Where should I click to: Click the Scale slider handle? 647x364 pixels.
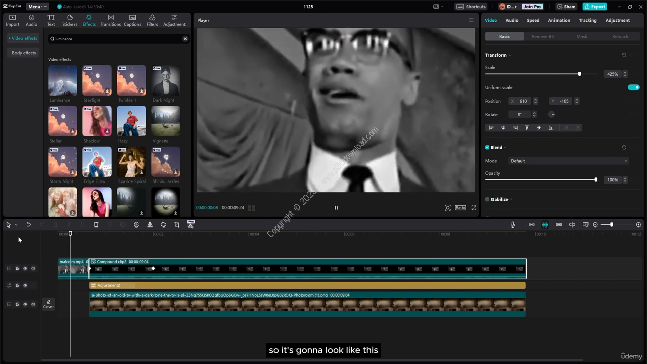point(579,74)
